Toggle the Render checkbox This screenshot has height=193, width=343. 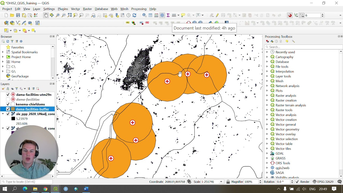tap(297, 182)
